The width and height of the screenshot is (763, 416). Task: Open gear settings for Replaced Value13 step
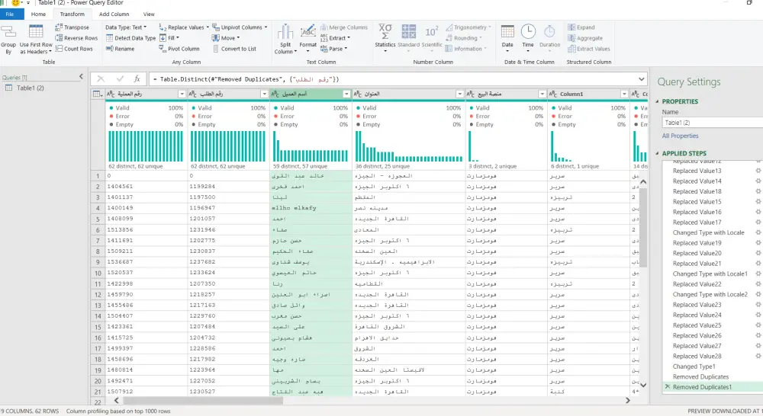pyautogui.click(x=758, y=171)
